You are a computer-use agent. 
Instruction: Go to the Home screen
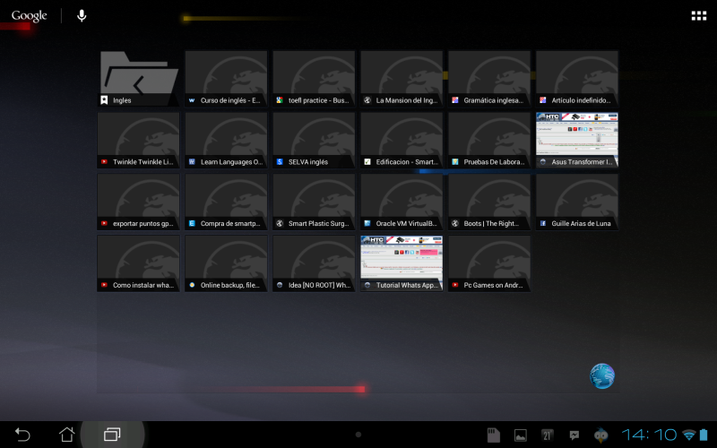coord(67,435)
